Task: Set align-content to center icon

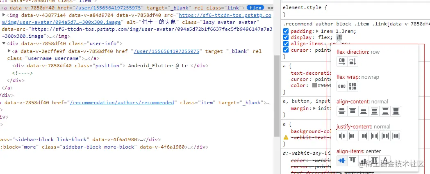Action: [342, 111]
